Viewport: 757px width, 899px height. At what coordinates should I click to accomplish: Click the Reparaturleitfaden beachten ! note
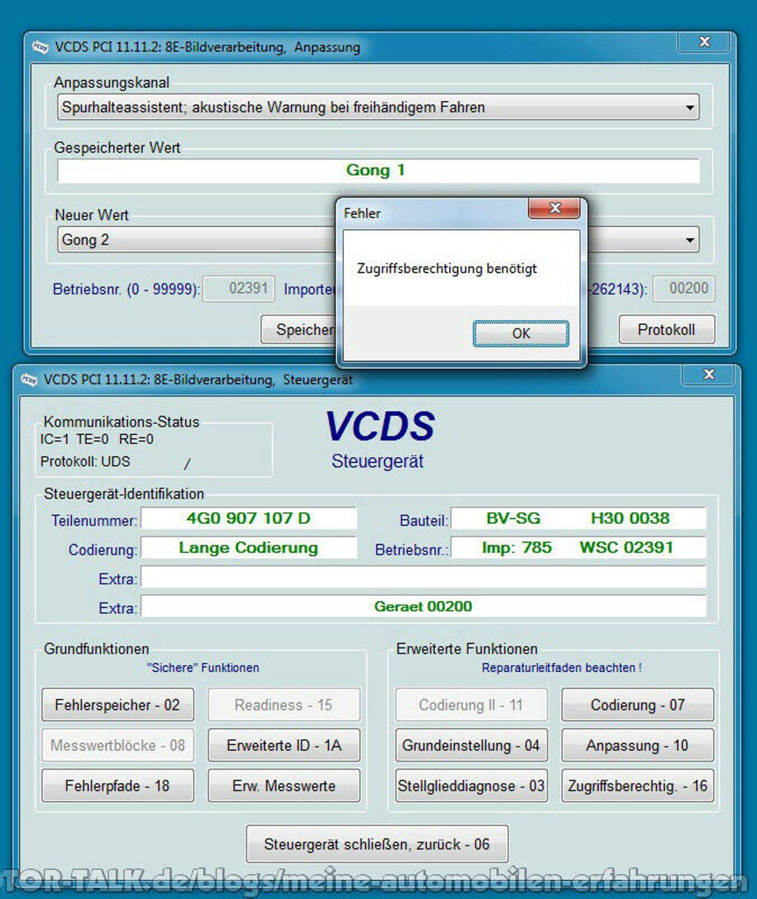click(562, 668)
